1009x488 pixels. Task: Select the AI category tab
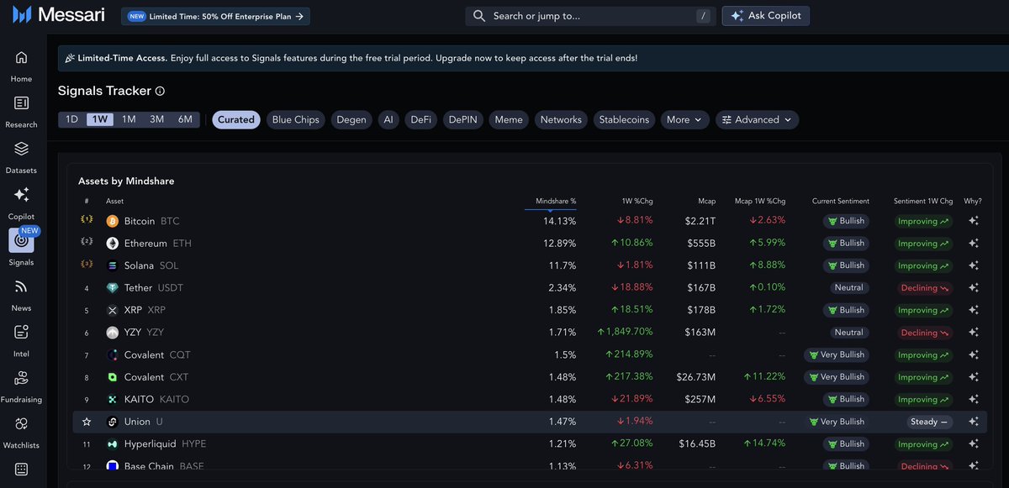tap(388, 119)
